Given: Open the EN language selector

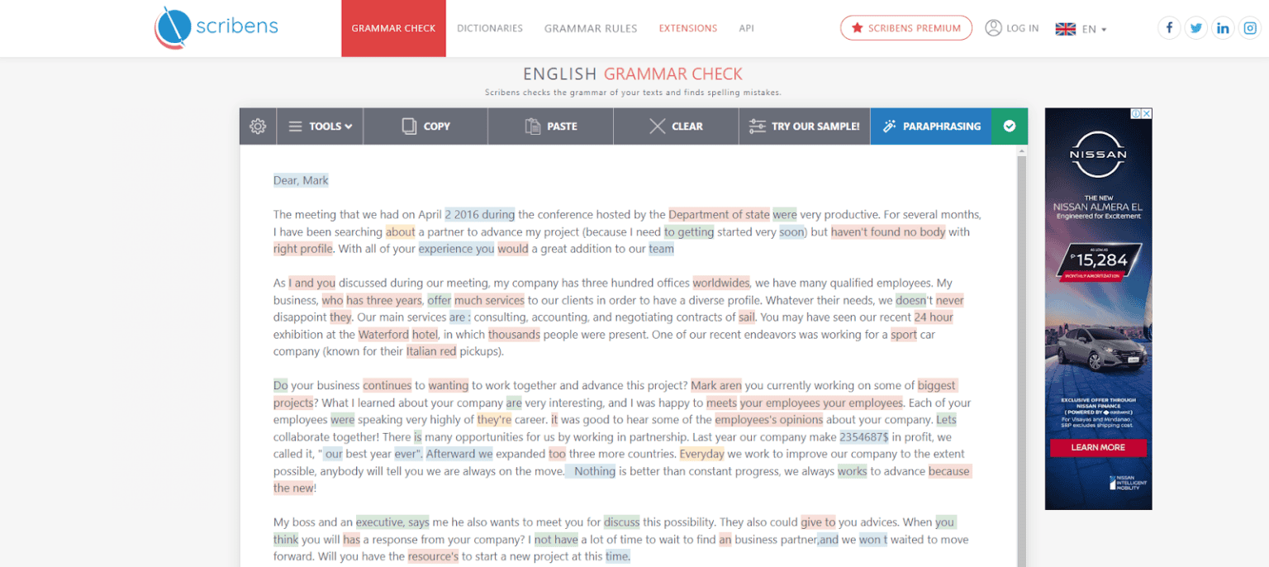Looking at the screenshot, I should [x=1081, y=29].
